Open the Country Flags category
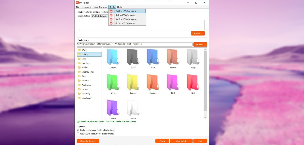Screen dimensions: 304x145 [x=89, y=72]
